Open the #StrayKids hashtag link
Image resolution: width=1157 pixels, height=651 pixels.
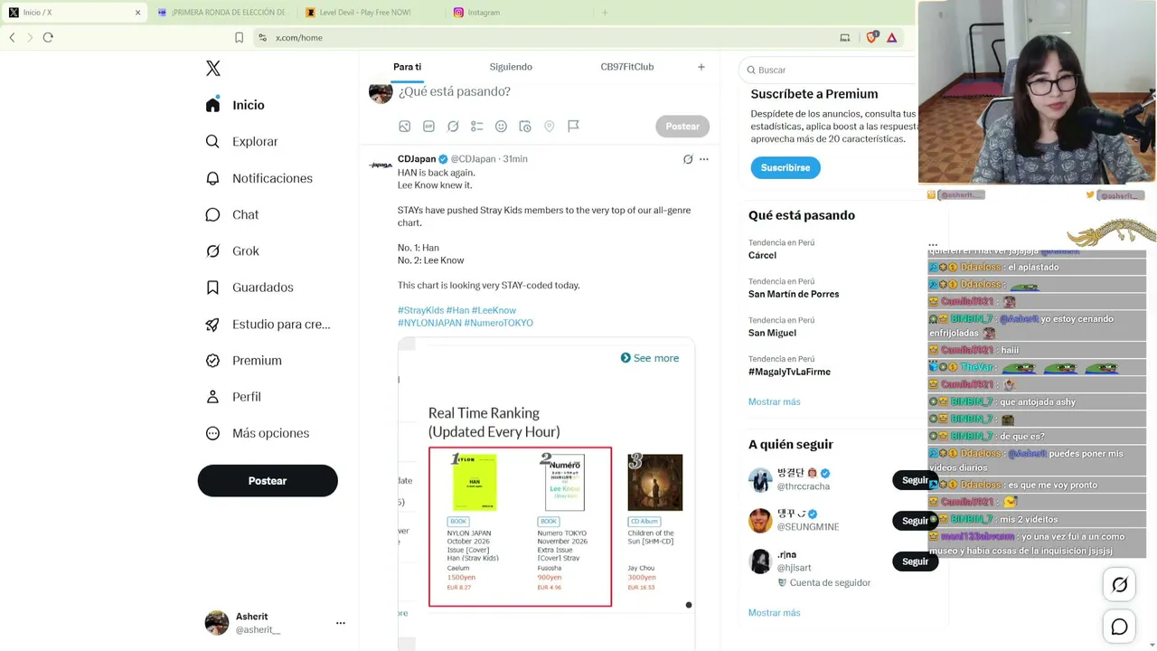click(420, 310)
